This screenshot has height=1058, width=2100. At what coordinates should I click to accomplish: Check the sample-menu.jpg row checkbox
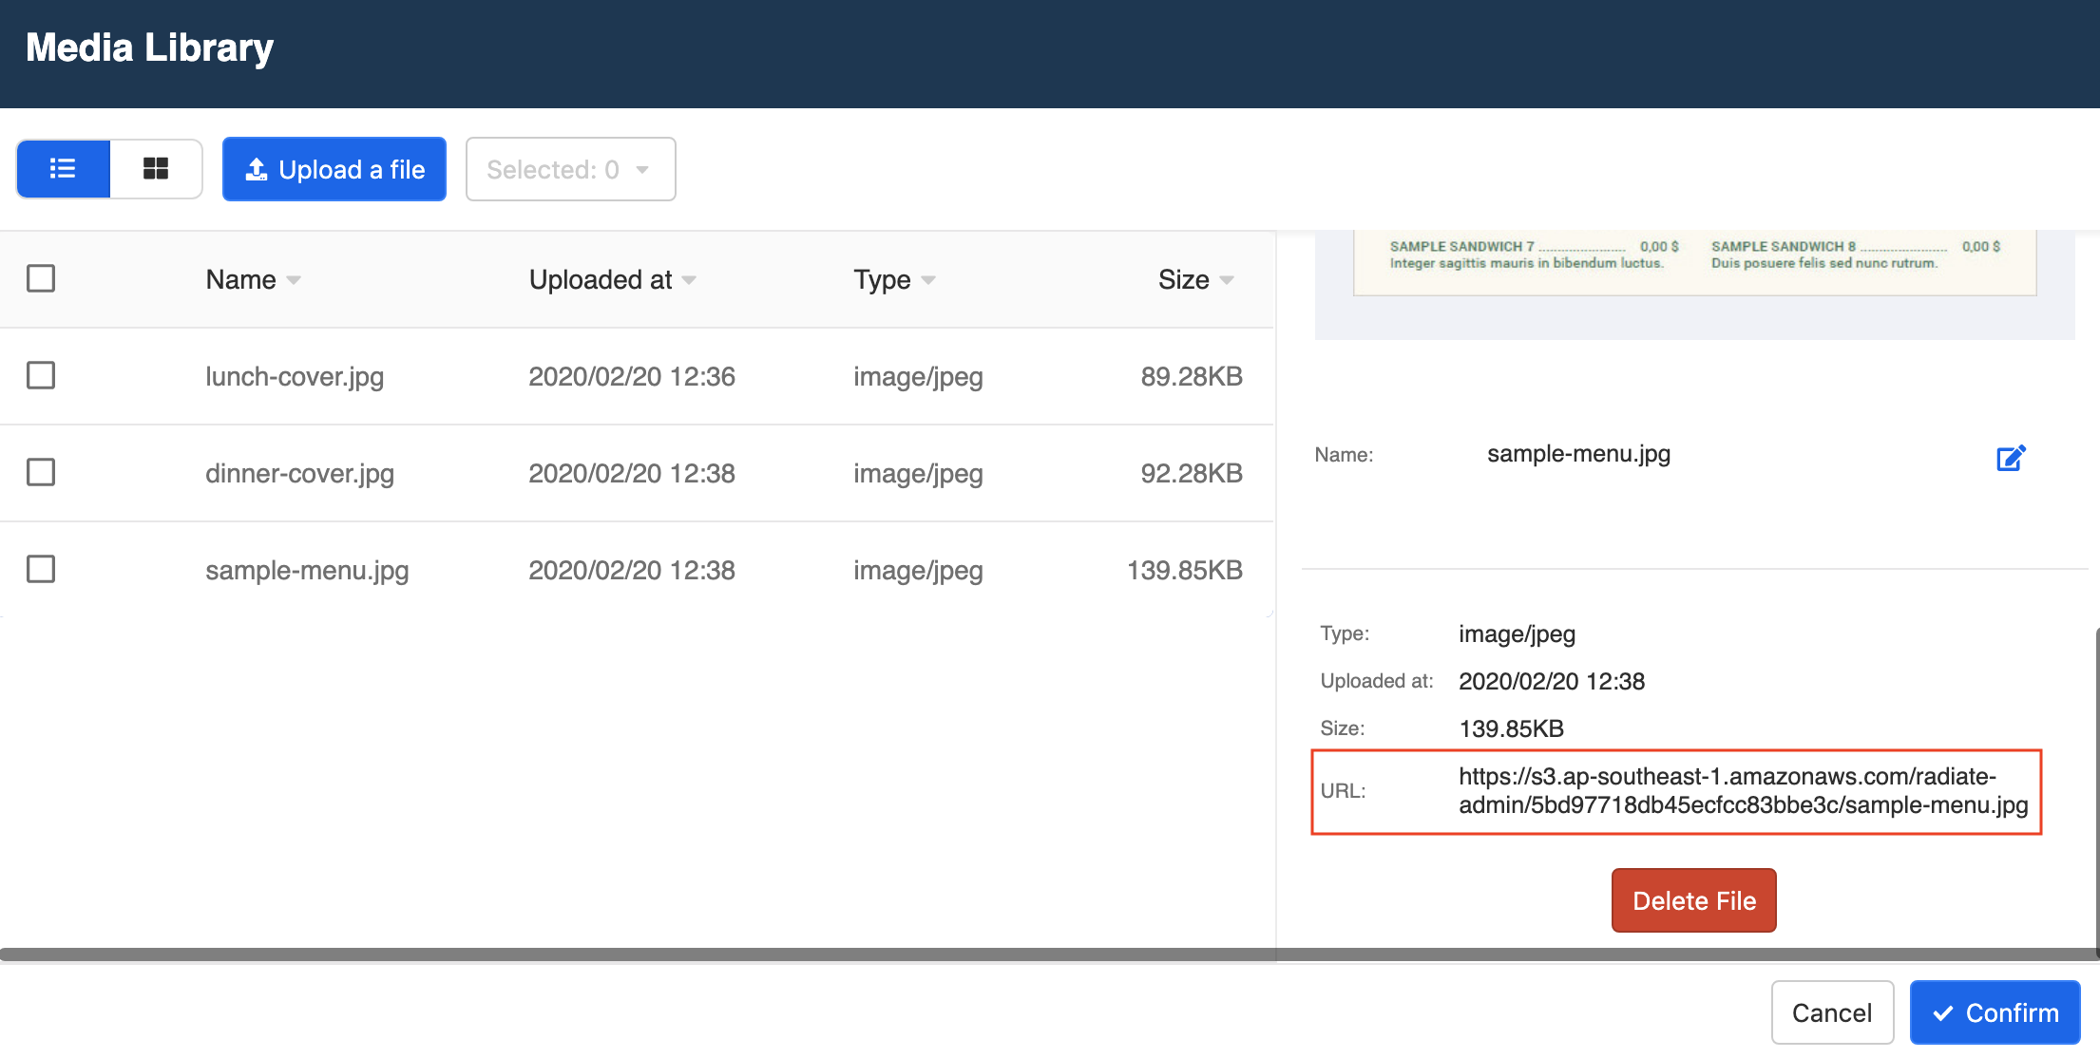(x=41, y=570)
